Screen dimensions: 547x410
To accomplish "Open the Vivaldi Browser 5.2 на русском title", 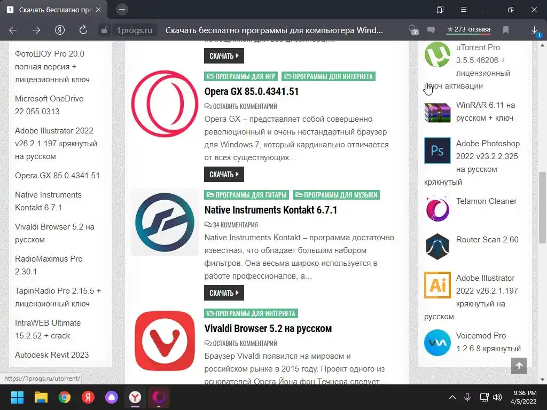I will [x=268, y=329].
